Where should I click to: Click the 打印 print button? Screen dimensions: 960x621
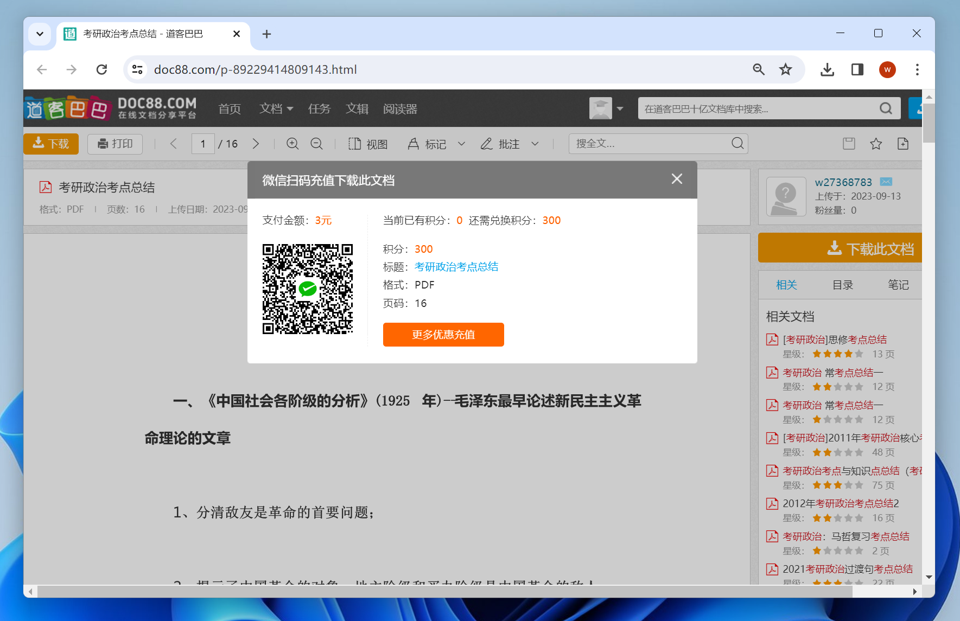coord(115,144)
